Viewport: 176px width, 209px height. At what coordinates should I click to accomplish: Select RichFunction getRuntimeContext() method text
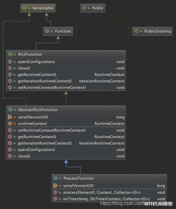37,75
